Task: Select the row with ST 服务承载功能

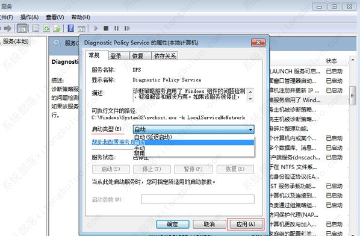Action: pos(308,186)
